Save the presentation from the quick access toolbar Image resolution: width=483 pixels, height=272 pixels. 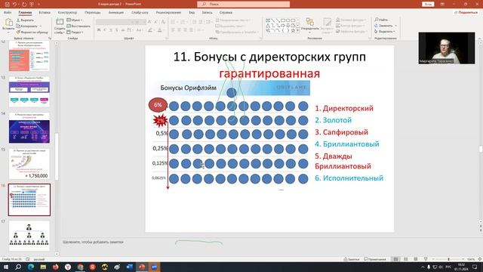tap(8, 5)
